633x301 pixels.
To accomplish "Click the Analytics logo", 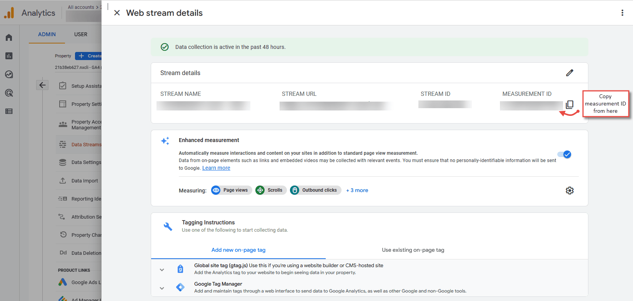I will 9,13.
